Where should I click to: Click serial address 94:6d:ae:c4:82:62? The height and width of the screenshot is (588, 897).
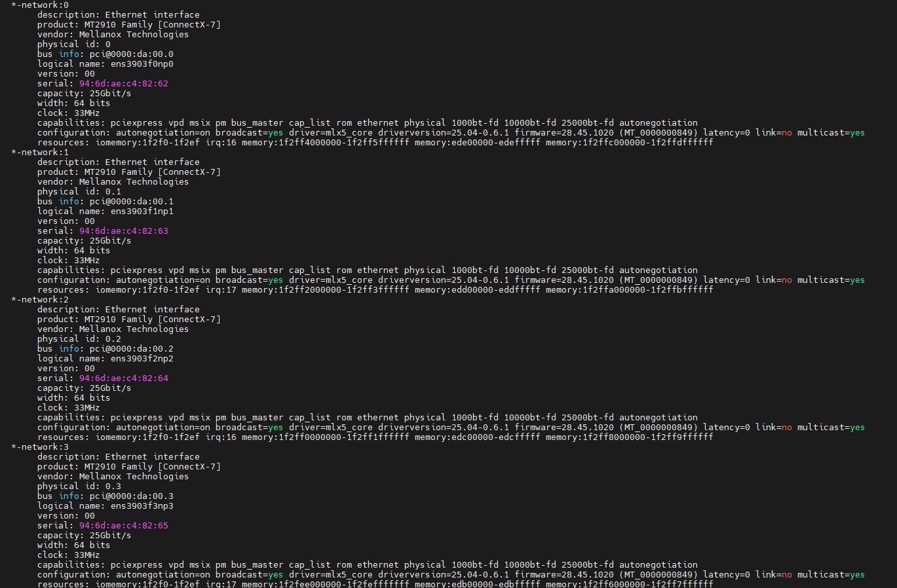pos(123,84)
